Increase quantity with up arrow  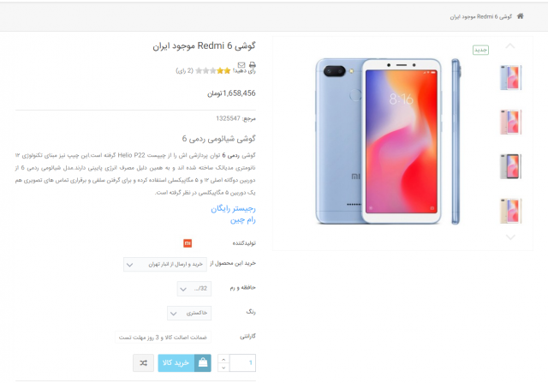223,359
